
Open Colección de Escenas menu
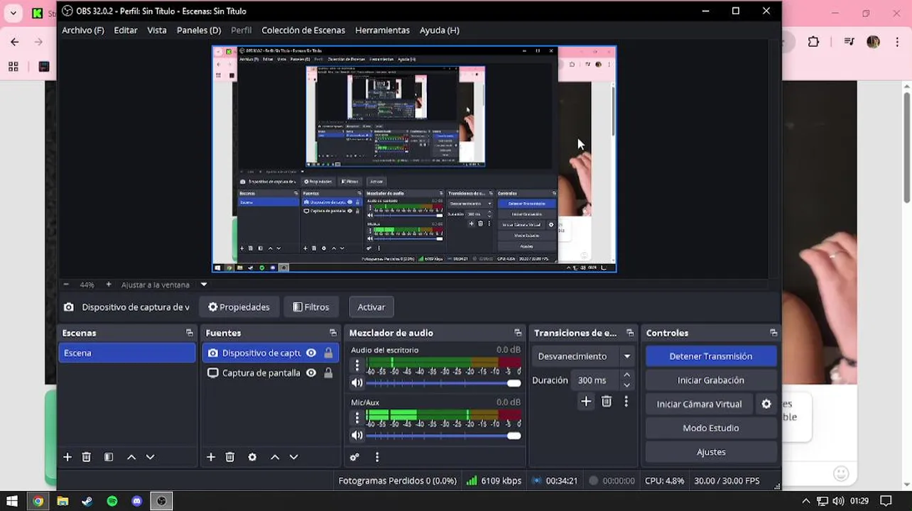point(303,30)
